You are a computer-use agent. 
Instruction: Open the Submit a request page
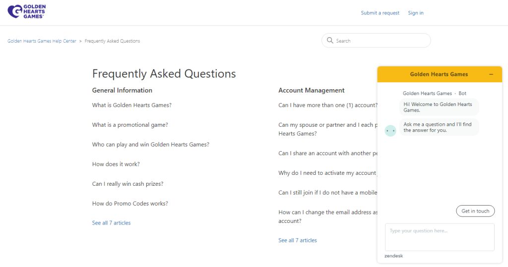(380, 13)
